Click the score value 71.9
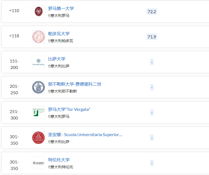The height and width of the screenshot is (175, 209). tap(152, 37)
